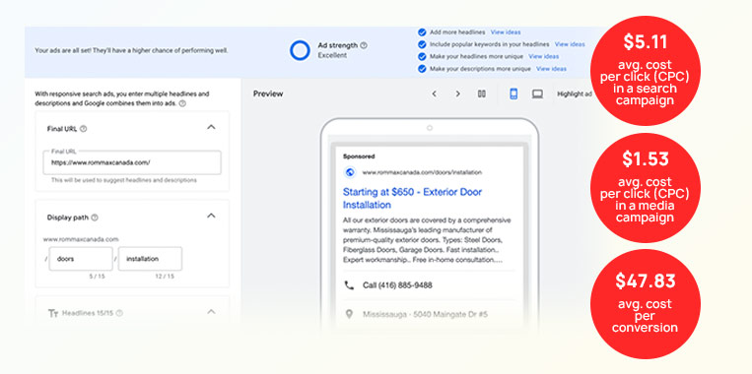Collapse the Final URL section
The image size is (752, 374).
(x=211, y=127)
